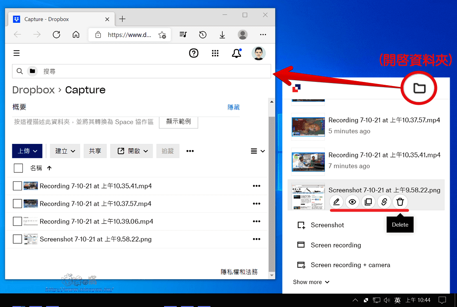457x307 pixels.
Task: Open the help question mark icon
Action: coord(193,53)
